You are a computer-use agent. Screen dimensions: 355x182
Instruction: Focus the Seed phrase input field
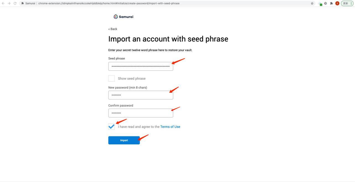[141, 66]
